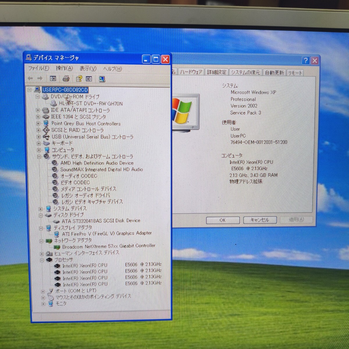The width and height of the screenshot is (349, 349).
Task: Expand the IDE ATA/ATAPI コントローラ node
Action: pos(38,110)
